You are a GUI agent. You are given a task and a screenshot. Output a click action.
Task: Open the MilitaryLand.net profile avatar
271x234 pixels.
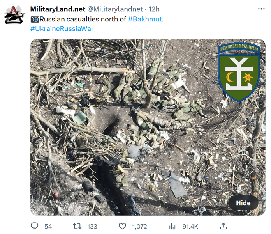point(14,15)
